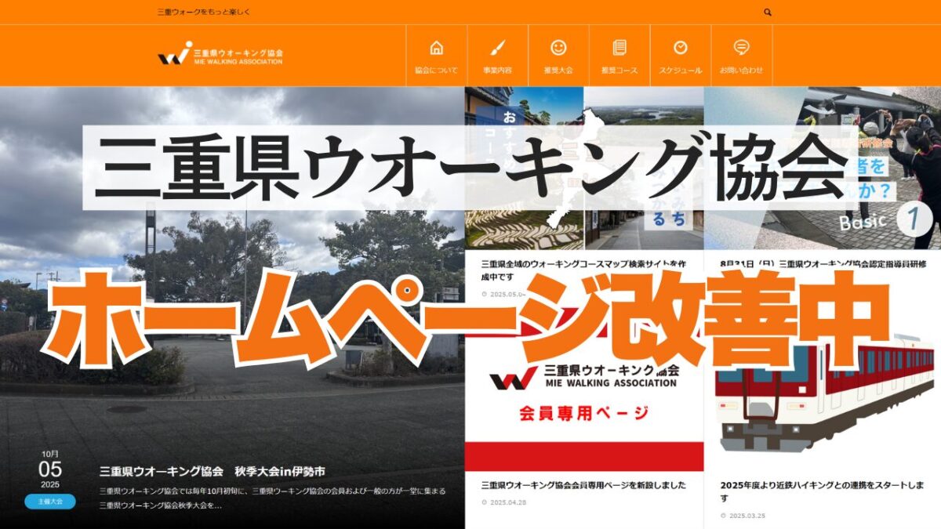Screen dimensions: 941x529
Task: Click the clock icon beside 2025.04.28
Action: (484, 502)
